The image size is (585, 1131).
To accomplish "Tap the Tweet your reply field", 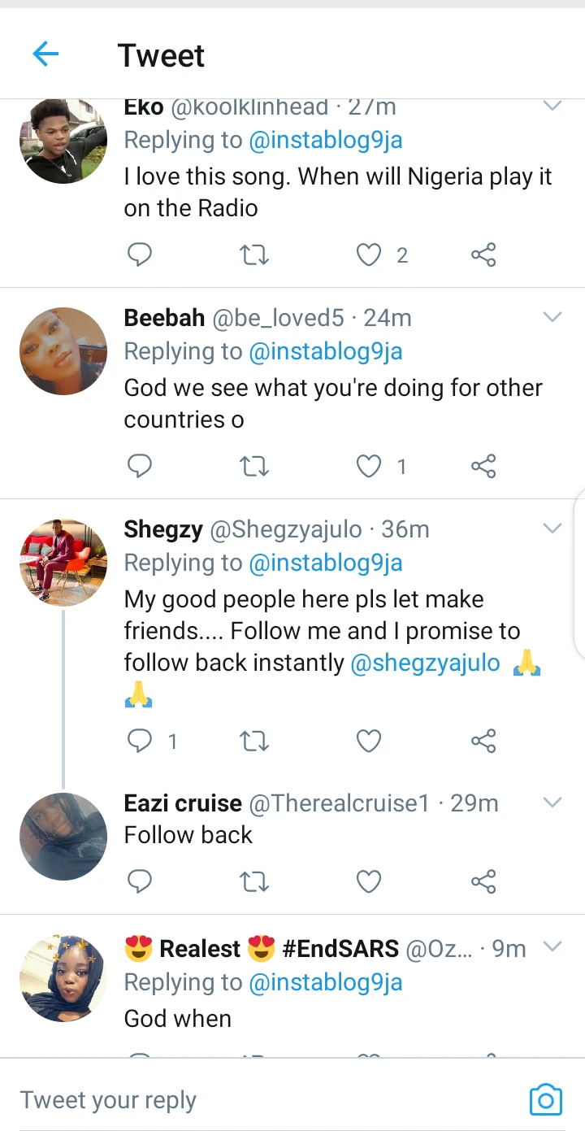I will tap(244, 1099).
